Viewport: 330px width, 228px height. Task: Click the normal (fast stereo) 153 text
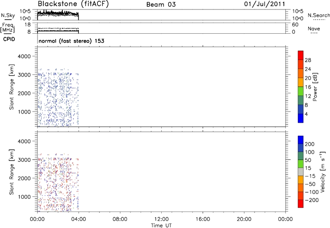click(71, 41)
